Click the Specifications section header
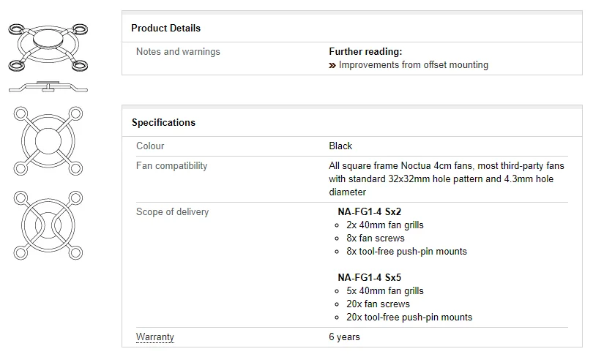 [x=163, y=122]
